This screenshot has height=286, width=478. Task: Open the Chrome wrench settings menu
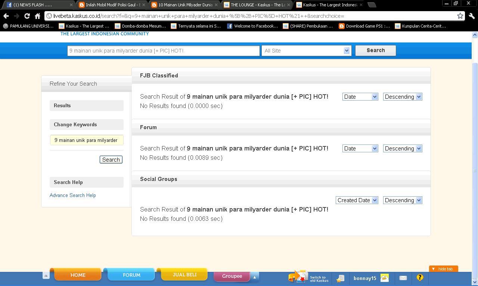coord(472,16)
